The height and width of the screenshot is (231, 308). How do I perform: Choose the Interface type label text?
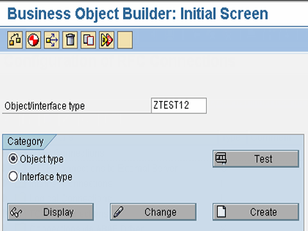(46, 177)
